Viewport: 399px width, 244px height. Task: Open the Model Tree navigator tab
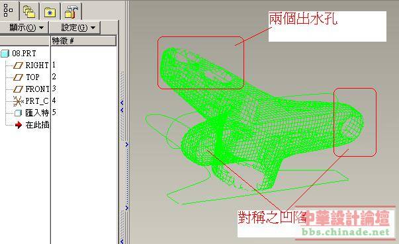[x=9, y=11]
